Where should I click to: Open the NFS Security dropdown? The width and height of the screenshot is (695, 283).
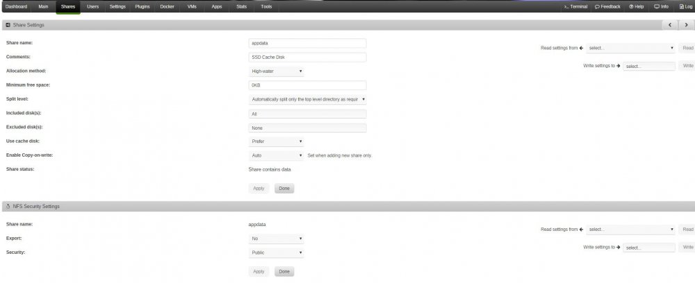[x=276, y=253]
